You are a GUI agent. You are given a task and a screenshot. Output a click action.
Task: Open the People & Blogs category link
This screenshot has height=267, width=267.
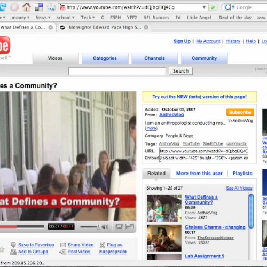(179, 136)
